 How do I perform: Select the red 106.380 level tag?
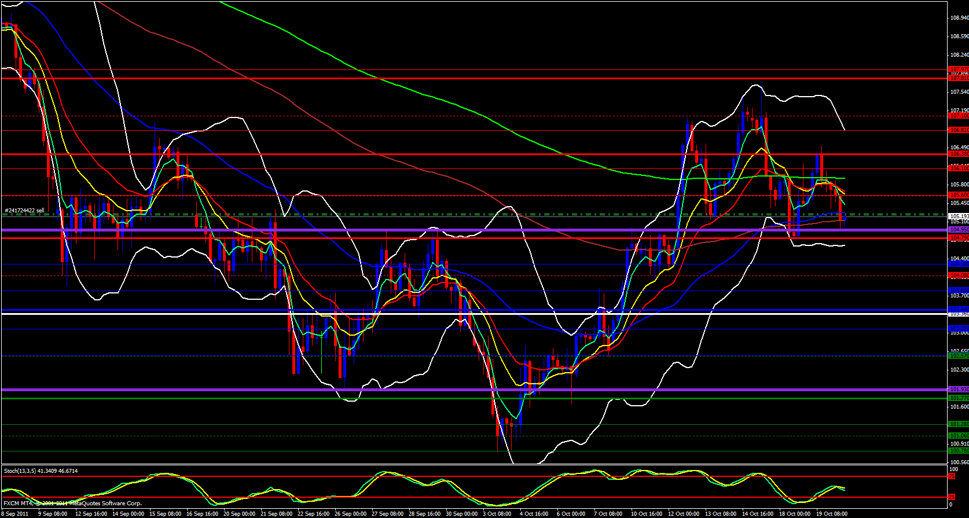[x=959, y=154]
